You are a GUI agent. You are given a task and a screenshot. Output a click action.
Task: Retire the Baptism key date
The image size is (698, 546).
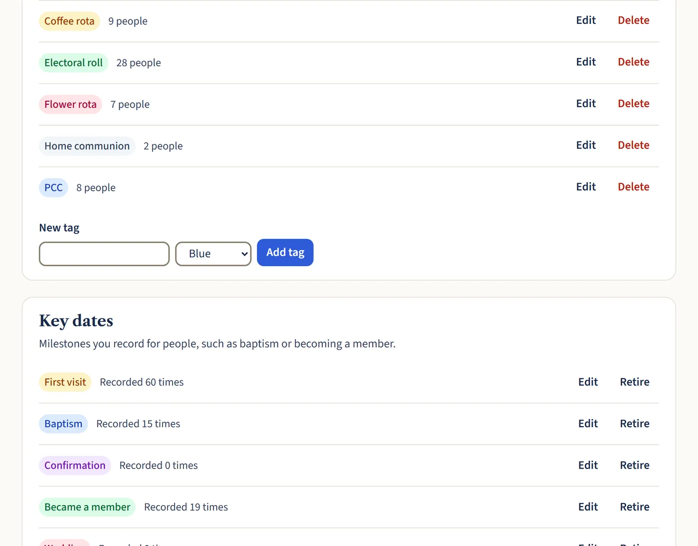click(x=635, y=424)
